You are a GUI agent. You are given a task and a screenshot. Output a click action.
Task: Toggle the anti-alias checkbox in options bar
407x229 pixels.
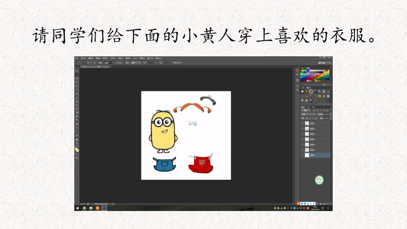pyautogui.click(x=114, y=63)
